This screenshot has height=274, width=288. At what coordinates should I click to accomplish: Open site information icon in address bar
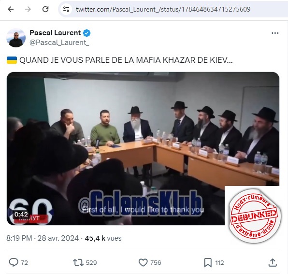tap(66, 9)
